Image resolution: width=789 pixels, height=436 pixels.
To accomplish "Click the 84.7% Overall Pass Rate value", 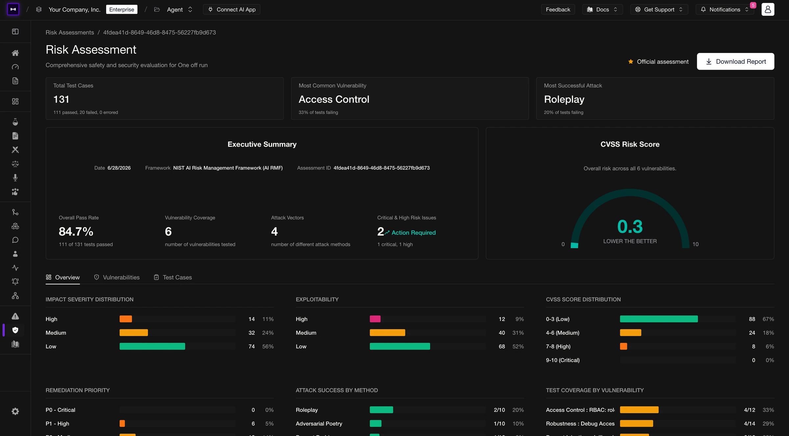I will (x=76, y=231).
